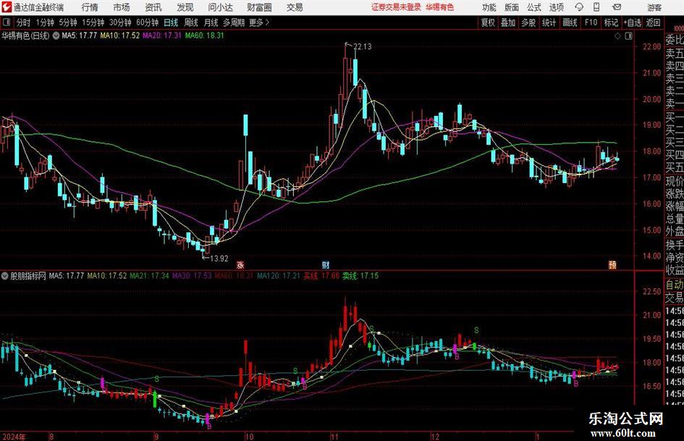
Task: Switch to 月线 period
Action: tap(211, 22)
